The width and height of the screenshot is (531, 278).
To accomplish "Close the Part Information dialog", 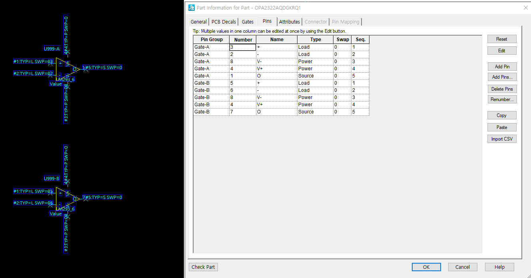I will click(525, 8).
